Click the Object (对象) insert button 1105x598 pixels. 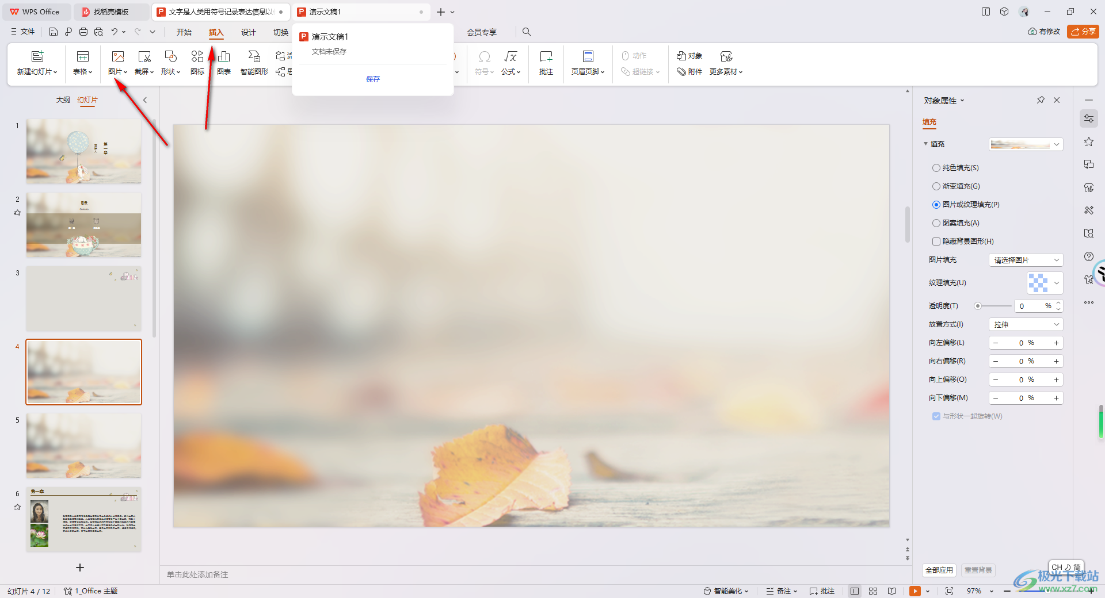[689, 56]
